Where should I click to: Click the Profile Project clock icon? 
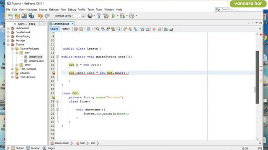[x=131, y=16]
